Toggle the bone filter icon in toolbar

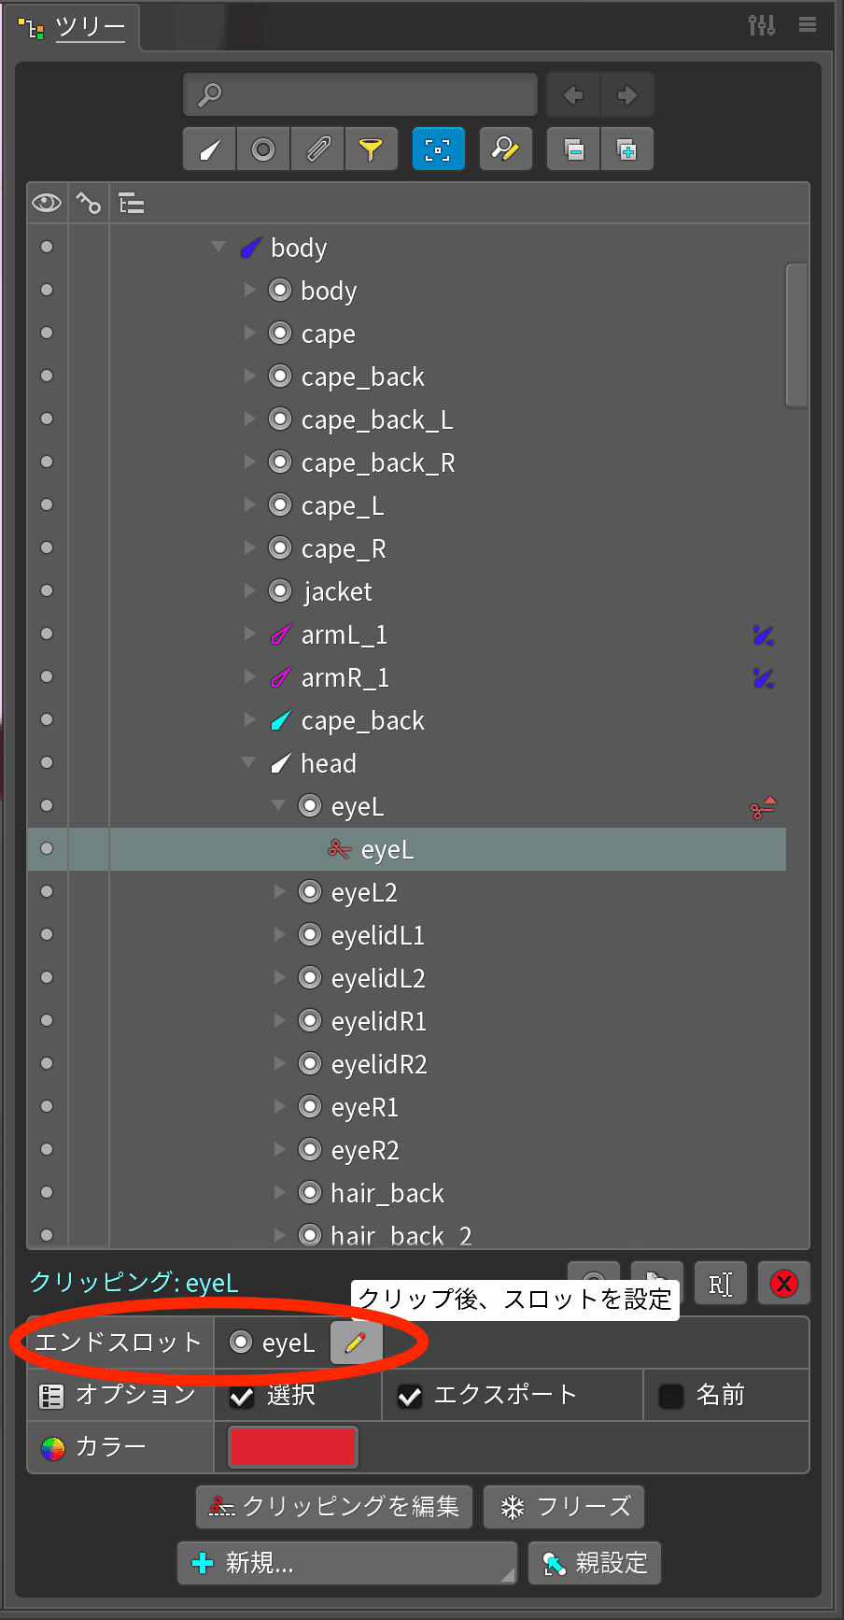[x=210, y=149]
